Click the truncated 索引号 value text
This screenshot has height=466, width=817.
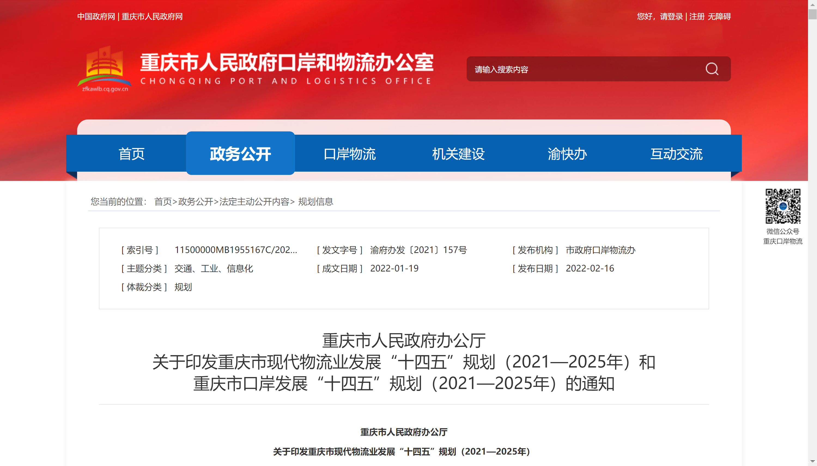[x=236, y=250]
